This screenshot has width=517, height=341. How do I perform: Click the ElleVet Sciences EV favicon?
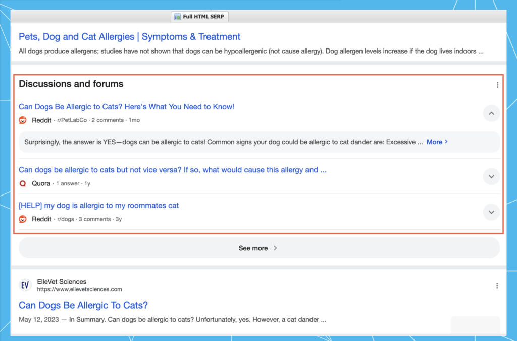[25, 285]
